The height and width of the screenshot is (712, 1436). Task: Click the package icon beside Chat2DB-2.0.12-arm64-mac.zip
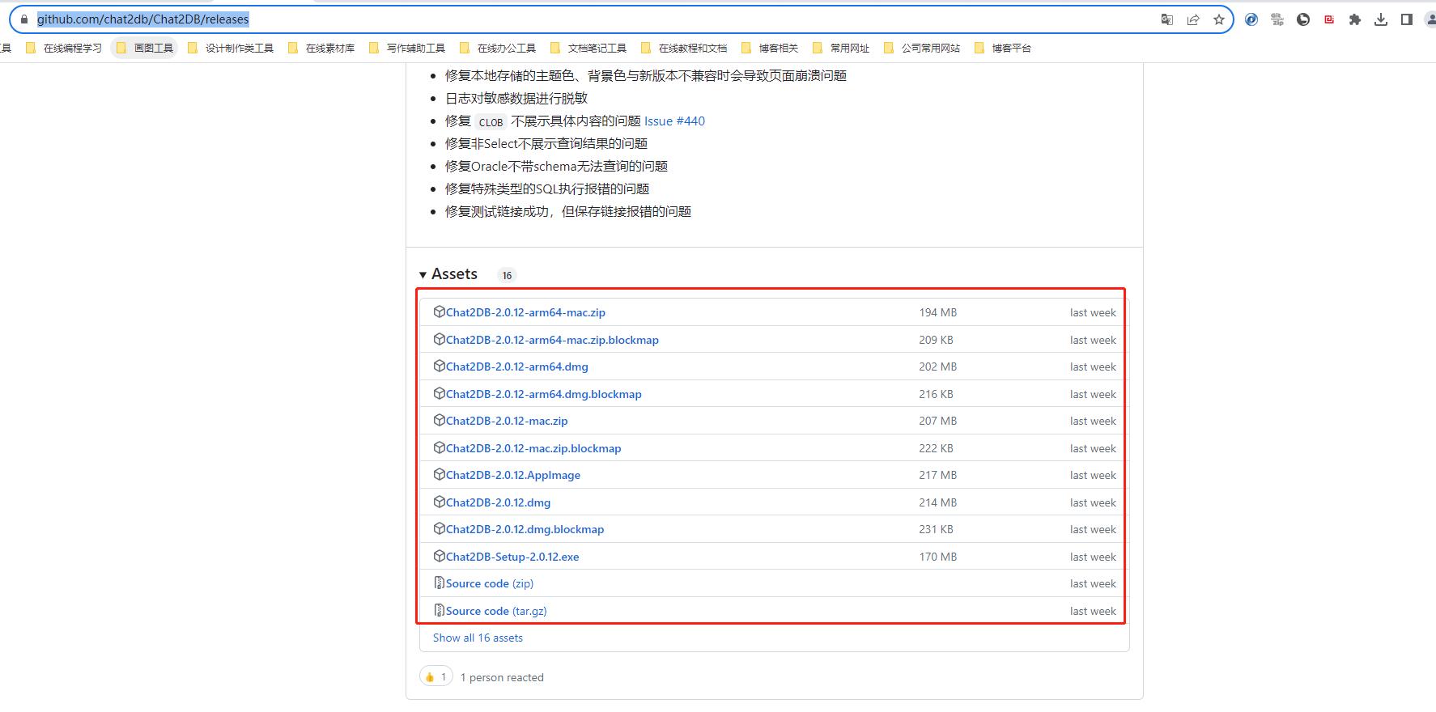pyautogui.click(x=439, y=311)
